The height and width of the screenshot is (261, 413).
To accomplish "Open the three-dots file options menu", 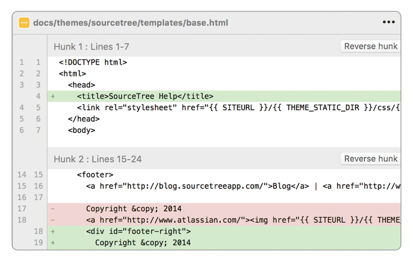I will [x=388, y=22].
